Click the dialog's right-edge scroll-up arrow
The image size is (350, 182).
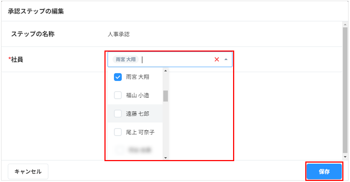345,25
